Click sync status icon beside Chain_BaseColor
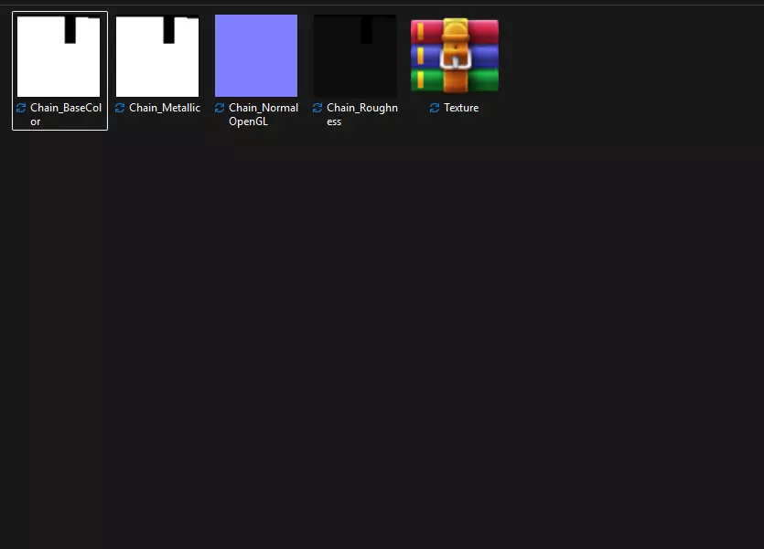The height and width of the screenshot is (549, 764). (x=21, y=108)
